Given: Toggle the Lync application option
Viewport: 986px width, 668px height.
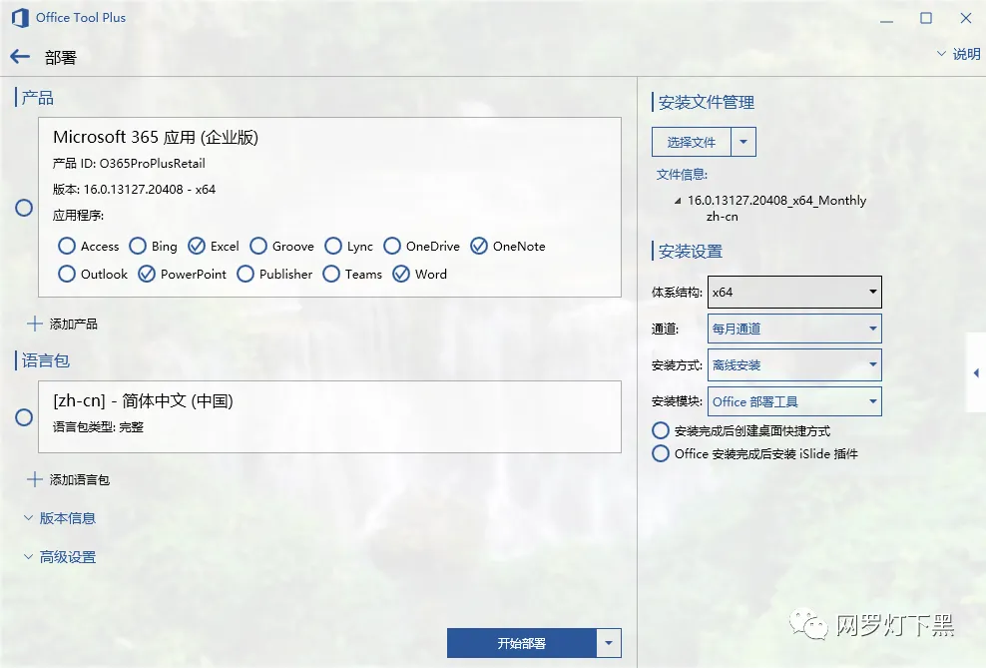Looking at the screenshot, I should [x=332, y=246].
